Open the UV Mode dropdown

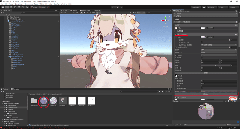[x=219, y=55]
